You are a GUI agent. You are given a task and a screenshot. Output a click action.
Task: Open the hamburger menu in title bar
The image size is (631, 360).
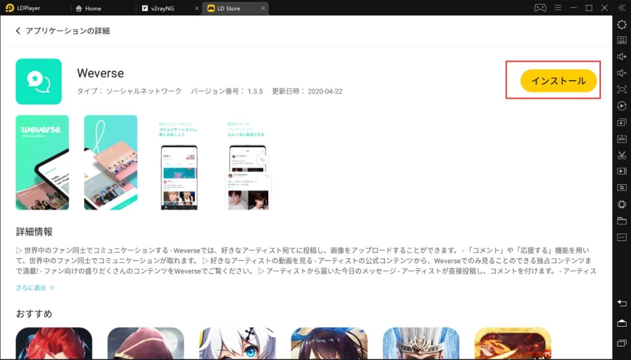(558, 7)
